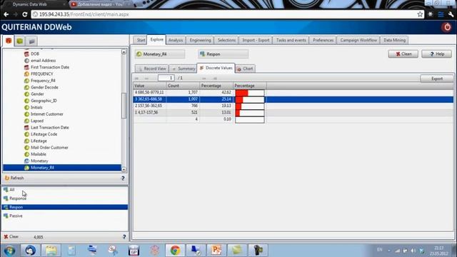Click the Passive selection icon

(6, 216)
